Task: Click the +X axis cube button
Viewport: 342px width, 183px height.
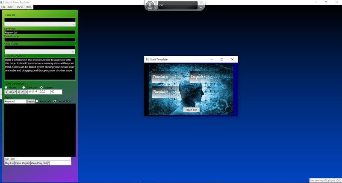Action: point(10,92)
